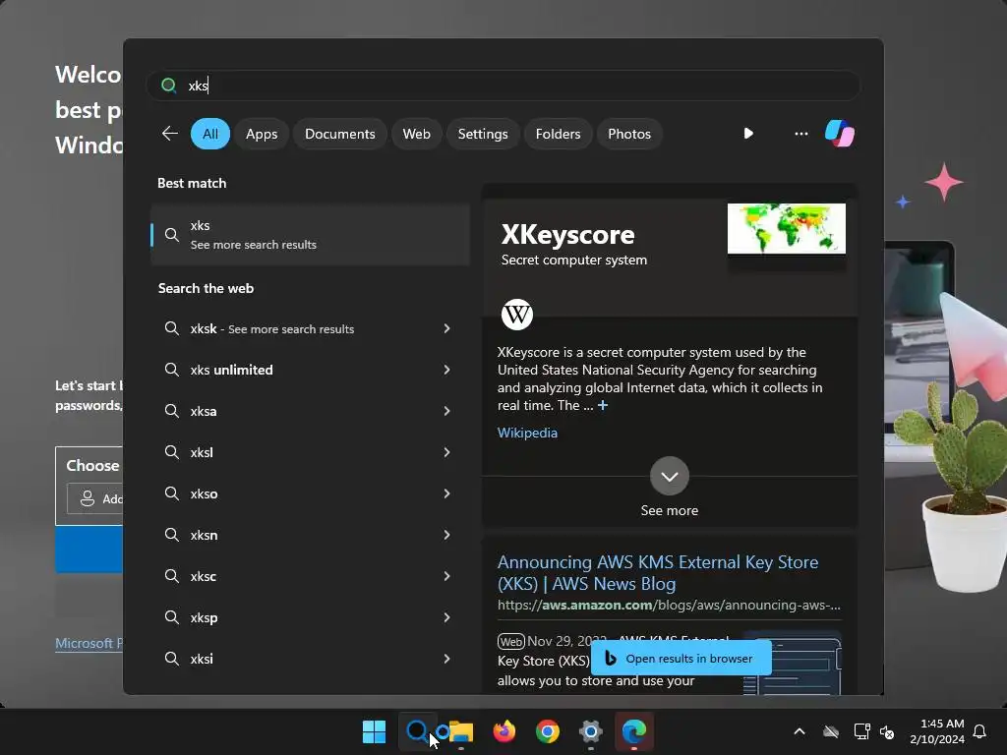Image resolution: width=1007 pixels, height=755 pixels.
Task: Click See more down-arrow button
Action: coord(669,476)
